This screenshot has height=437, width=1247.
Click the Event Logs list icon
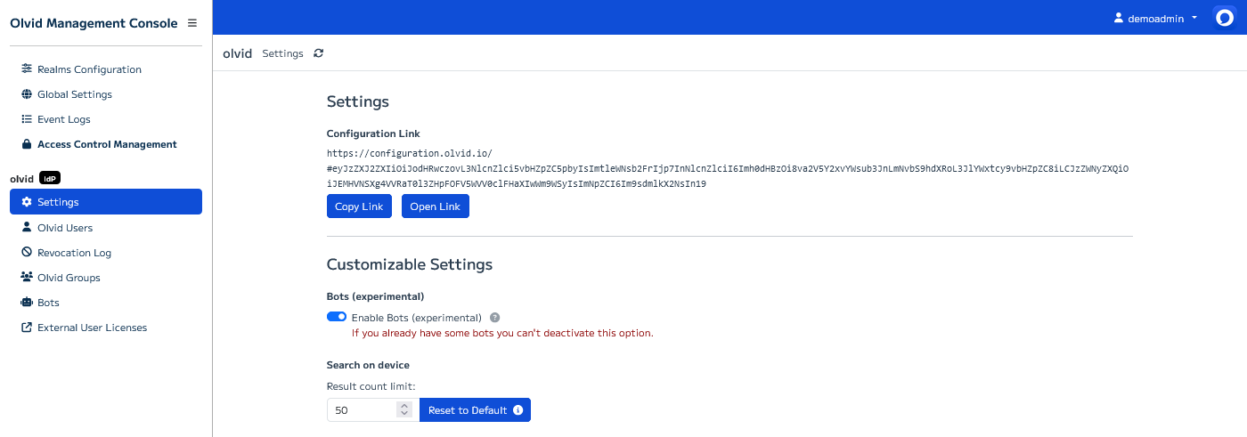click(27, 119)
